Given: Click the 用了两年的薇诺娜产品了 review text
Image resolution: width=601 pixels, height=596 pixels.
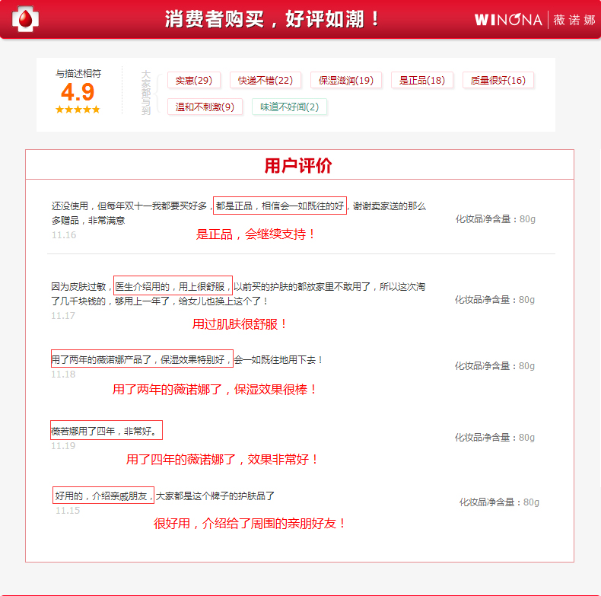Looking at the screenshot, I should click(x=102, y=359).
